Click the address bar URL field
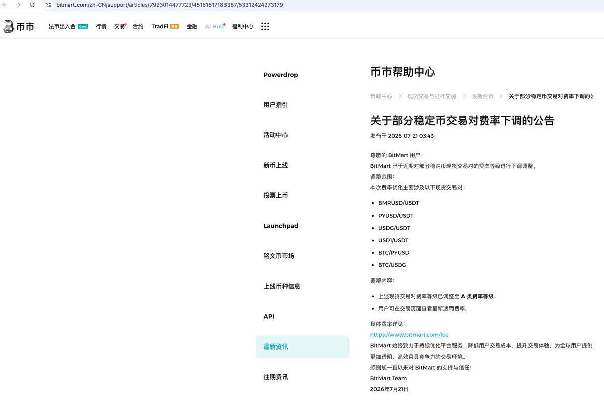Image resolution: width=604 pixels, height=419 pixels. [322, 5]
